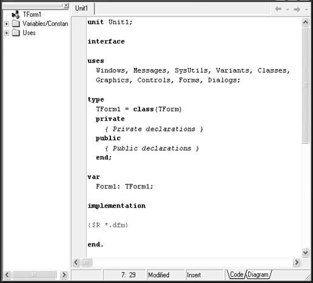Viewport: 313px width, 283px height.
Task: Click the editor vertical scroll down arrow
Action: (x=305, y=253)
